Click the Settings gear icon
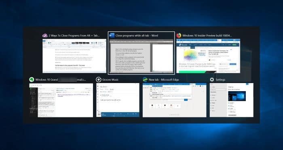283x150 pixels. pos(212,79)
